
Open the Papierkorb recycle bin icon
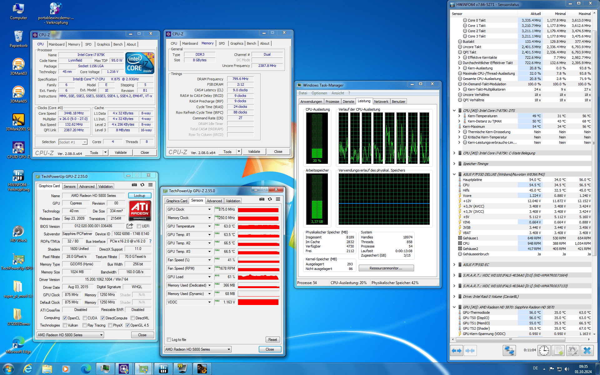point(18,39)
